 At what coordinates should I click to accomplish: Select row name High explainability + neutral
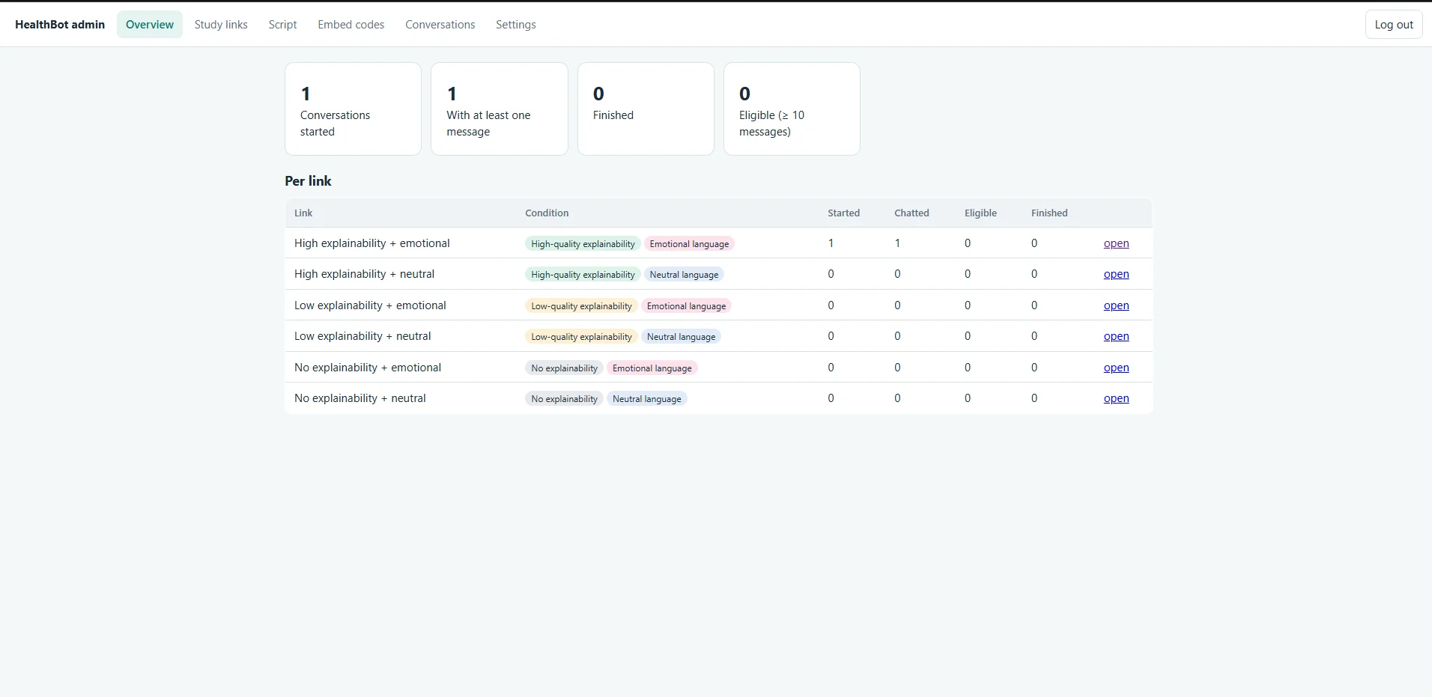(364, 274)
